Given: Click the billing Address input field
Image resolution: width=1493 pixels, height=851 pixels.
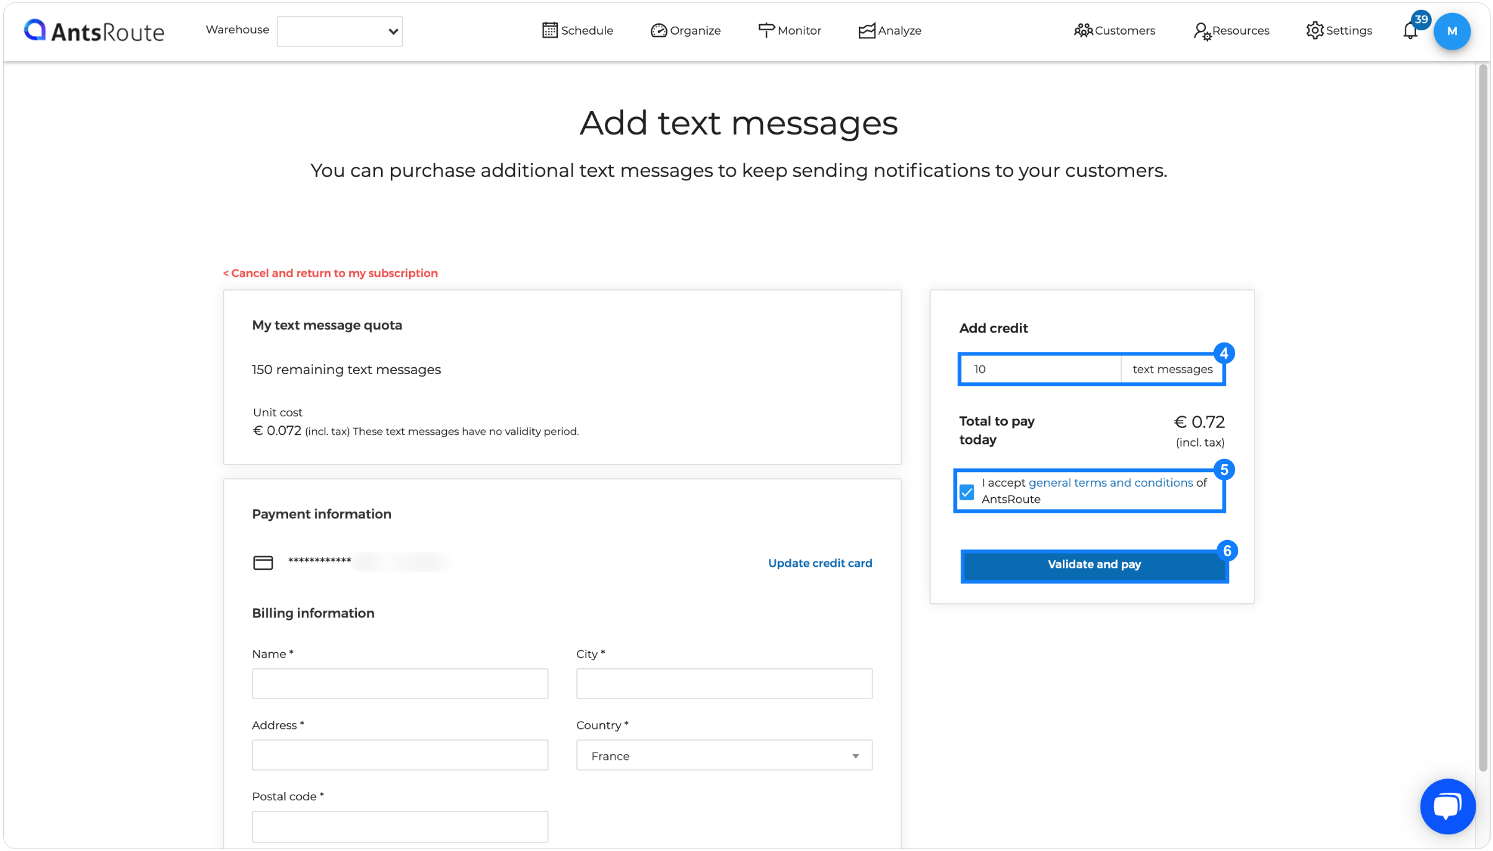Looking at the screenshot, I should (400, 755).
